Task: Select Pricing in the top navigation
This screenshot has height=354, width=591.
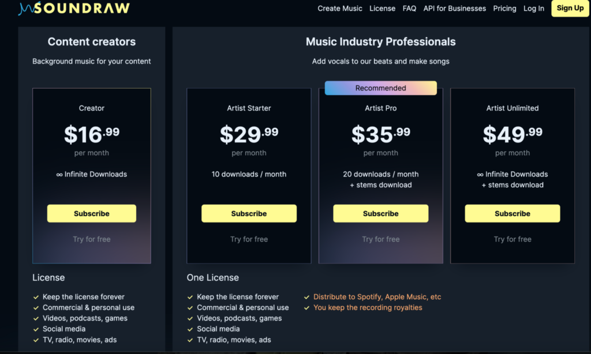Action: (x=504, y=8)
